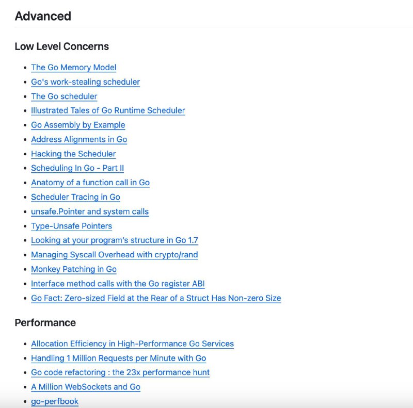Click Hacking the Scheduler link
Screen dimensions: 413x408
pos(73,154)
